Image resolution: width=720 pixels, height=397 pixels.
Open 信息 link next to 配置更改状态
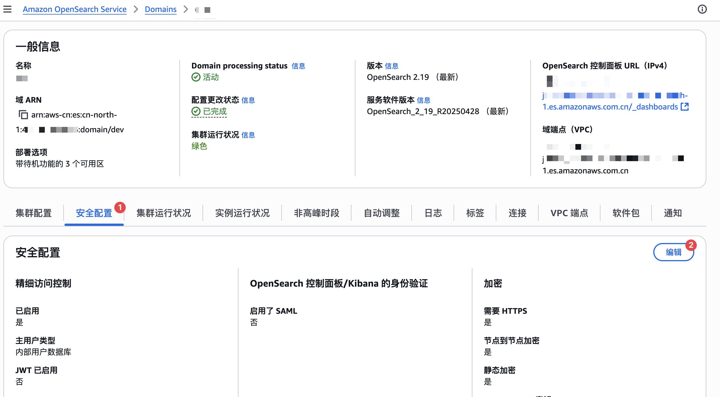(x=248, y=100)
